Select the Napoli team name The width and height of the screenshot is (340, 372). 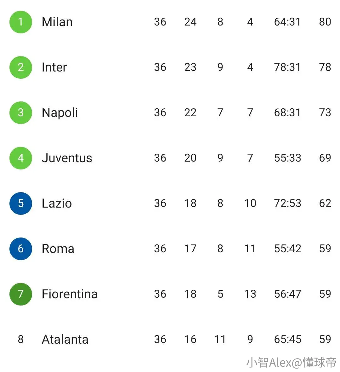60,113
